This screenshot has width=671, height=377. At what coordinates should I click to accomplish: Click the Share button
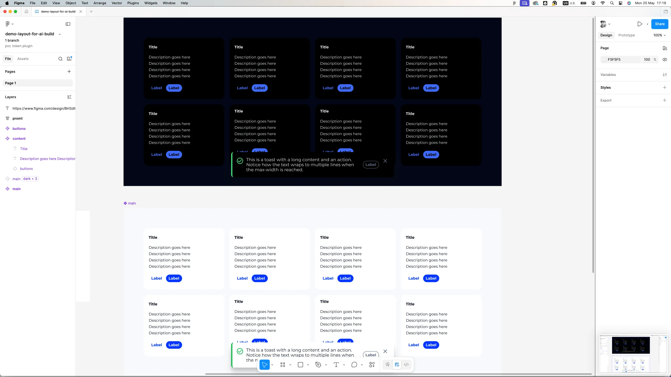(660, 24)
